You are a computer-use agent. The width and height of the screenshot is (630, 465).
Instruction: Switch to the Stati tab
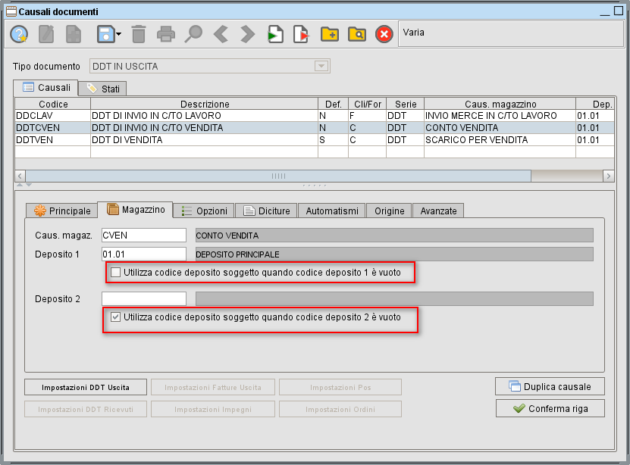click(102, 87)
